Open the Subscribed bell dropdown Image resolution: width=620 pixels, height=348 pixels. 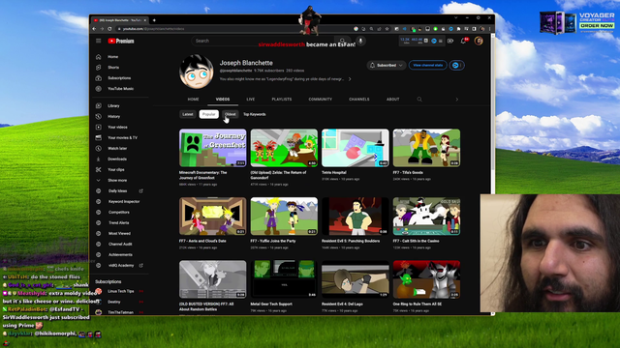point(387,66)
